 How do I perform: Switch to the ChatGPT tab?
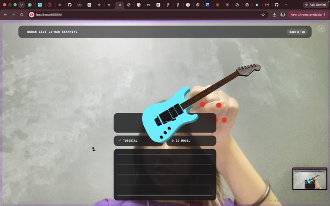pyautogui.click(x=89, y=5)
